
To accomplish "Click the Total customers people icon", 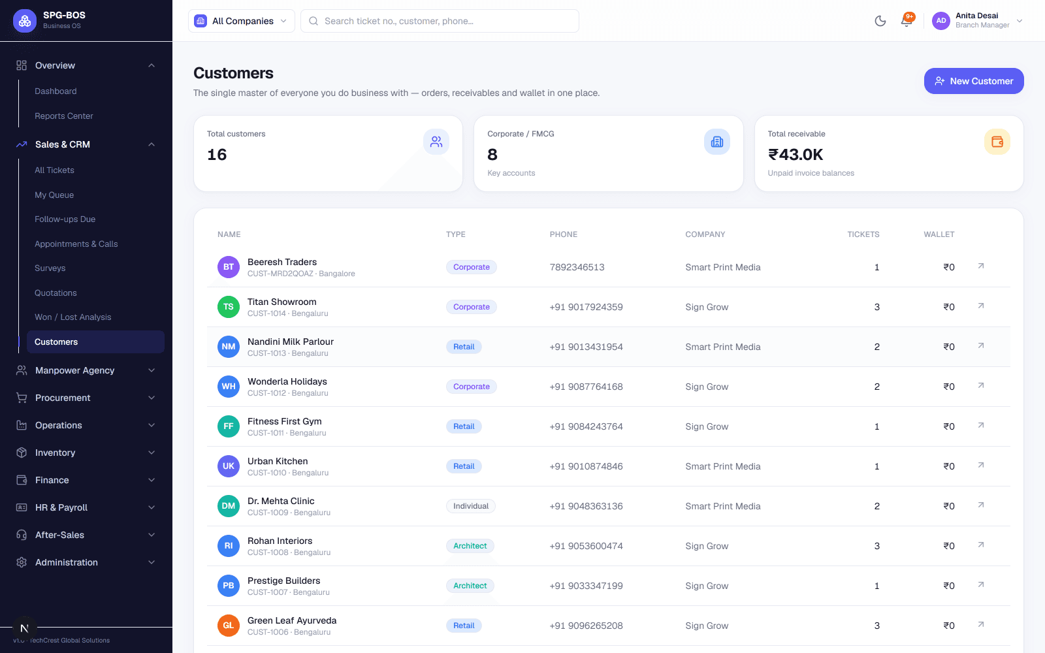I will pos(436,142).
